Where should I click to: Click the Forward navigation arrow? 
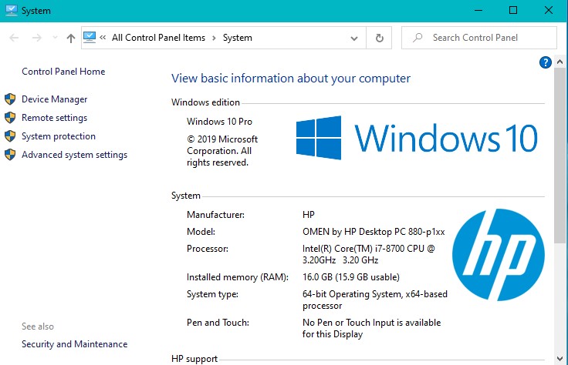[x=36, y=38]
